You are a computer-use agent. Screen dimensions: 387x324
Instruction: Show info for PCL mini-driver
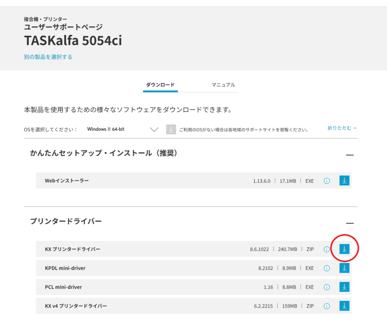tap(327, 287)
